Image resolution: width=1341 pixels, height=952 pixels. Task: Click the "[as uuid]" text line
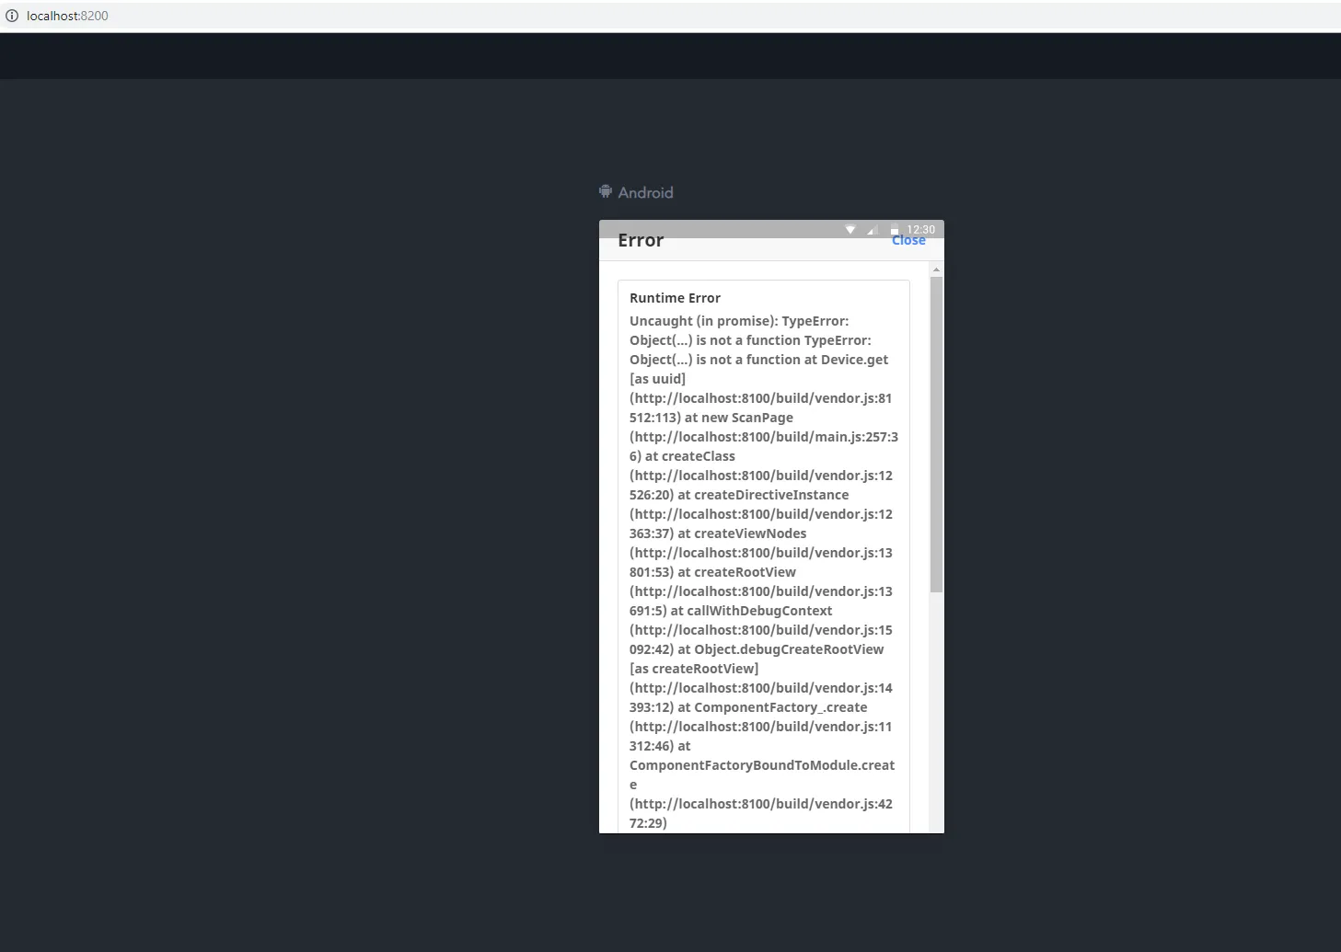[657, 379]
